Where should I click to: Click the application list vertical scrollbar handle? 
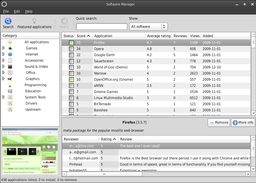point(253,42)
